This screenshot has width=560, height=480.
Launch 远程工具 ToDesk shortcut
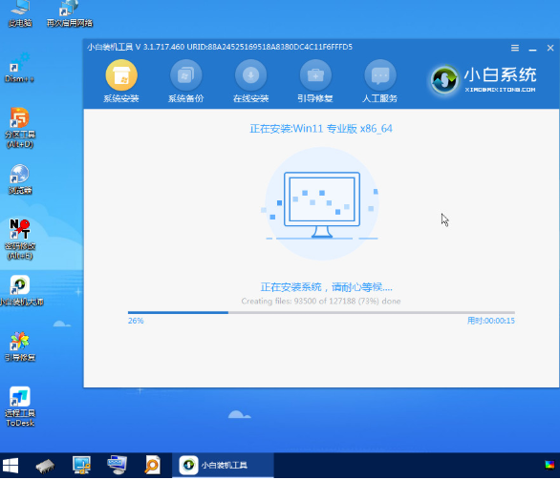pyautogui.click(x=20, y=407)
